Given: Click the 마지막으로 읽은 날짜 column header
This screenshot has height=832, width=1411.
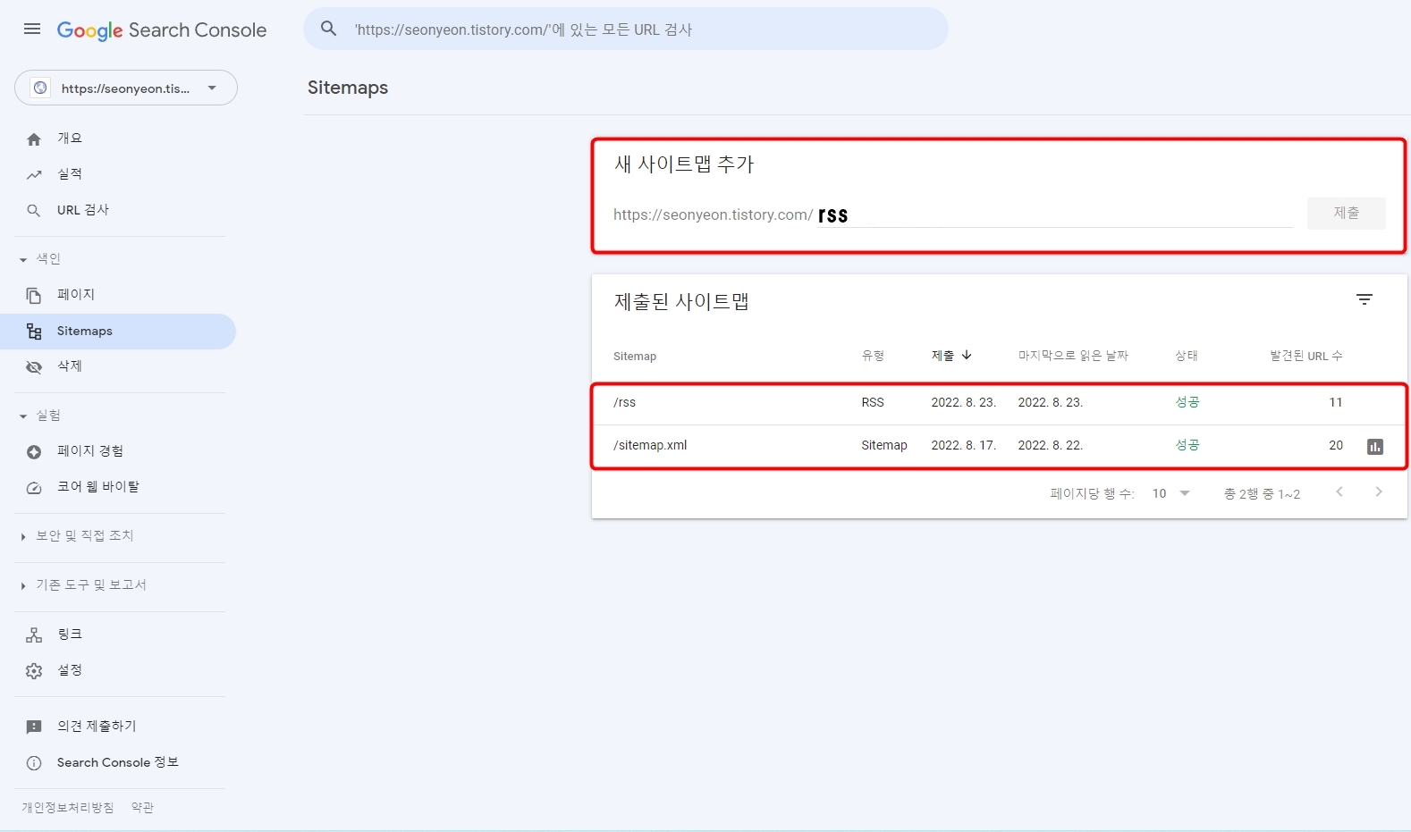Looking at the screenshot, I should 1073,356.
